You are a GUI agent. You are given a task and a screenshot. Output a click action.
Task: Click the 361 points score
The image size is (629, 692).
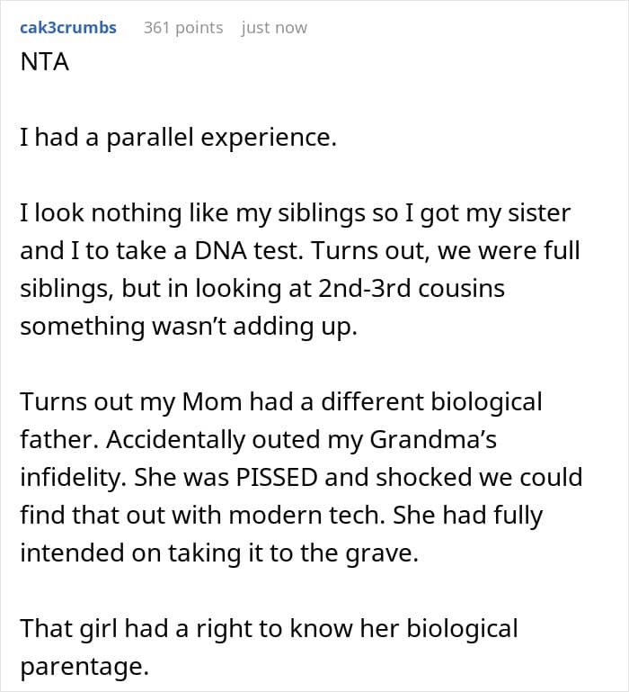point(183,28)
